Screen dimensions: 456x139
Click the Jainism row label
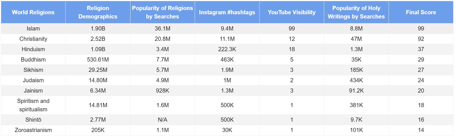[x=33, y=91]
